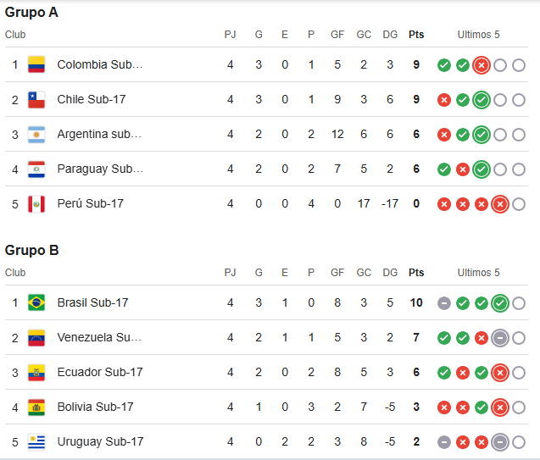Open Colombia Sub-17 team link
This screenshot has width=540, height=460.
(100, 64)
